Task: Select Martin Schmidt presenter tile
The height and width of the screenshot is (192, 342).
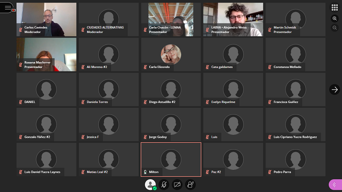Action: [x=295, y=19]
